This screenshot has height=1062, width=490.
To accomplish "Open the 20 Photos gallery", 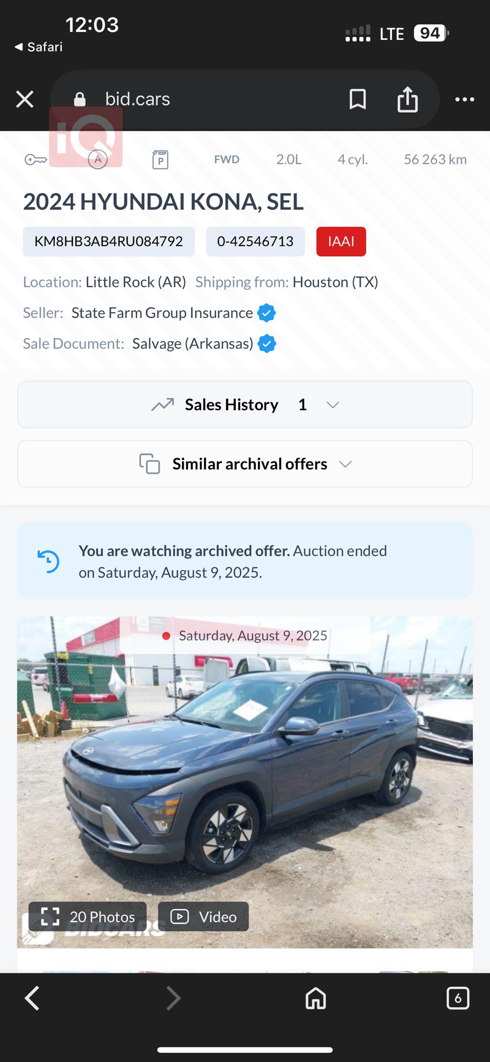I will point(88,916).
